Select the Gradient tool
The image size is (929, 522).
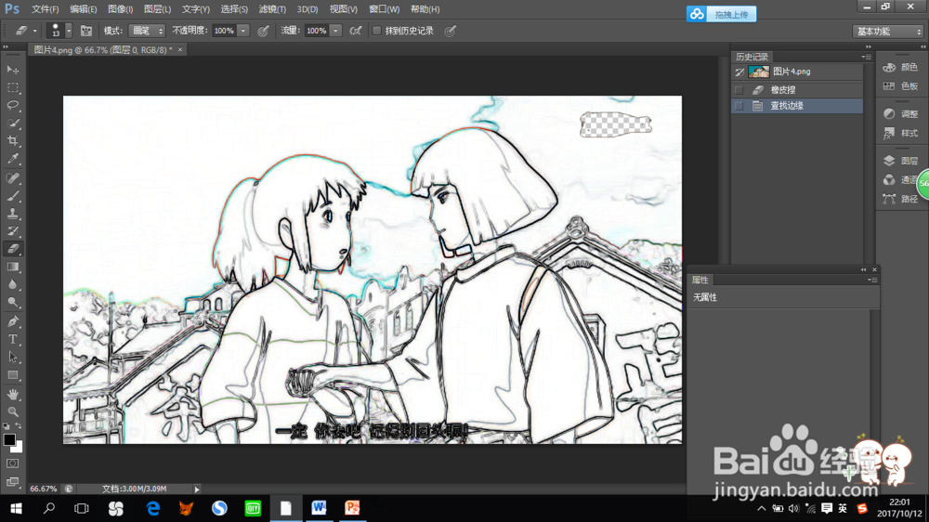[x=12, y=267]
